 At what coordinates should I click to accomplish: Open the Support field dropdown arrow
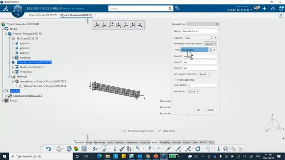coord(216,38)
